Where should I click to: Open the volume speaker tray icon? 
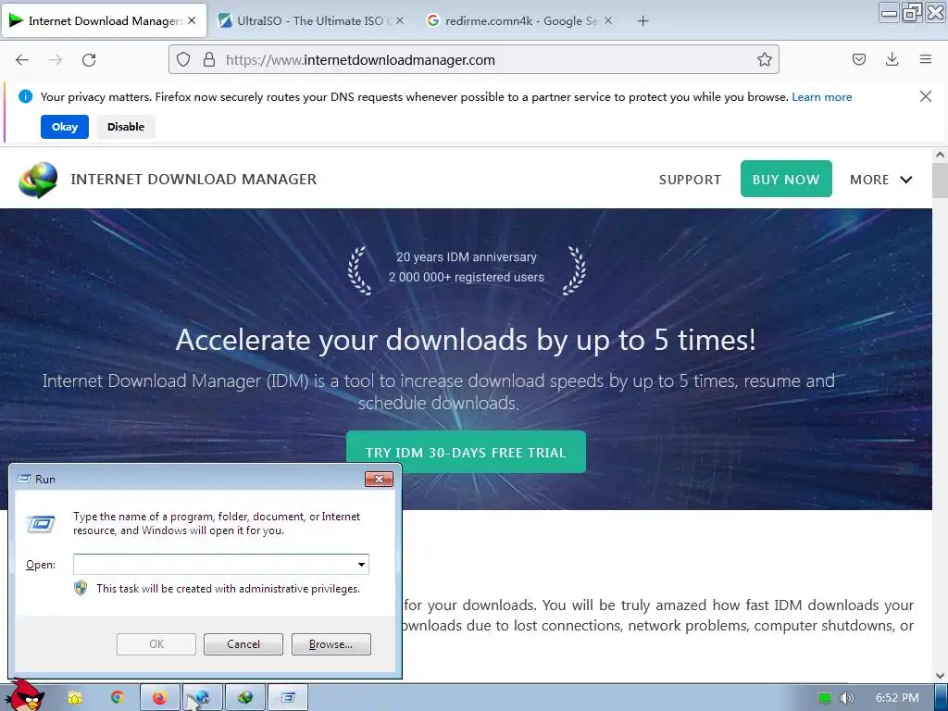(846, 698)
